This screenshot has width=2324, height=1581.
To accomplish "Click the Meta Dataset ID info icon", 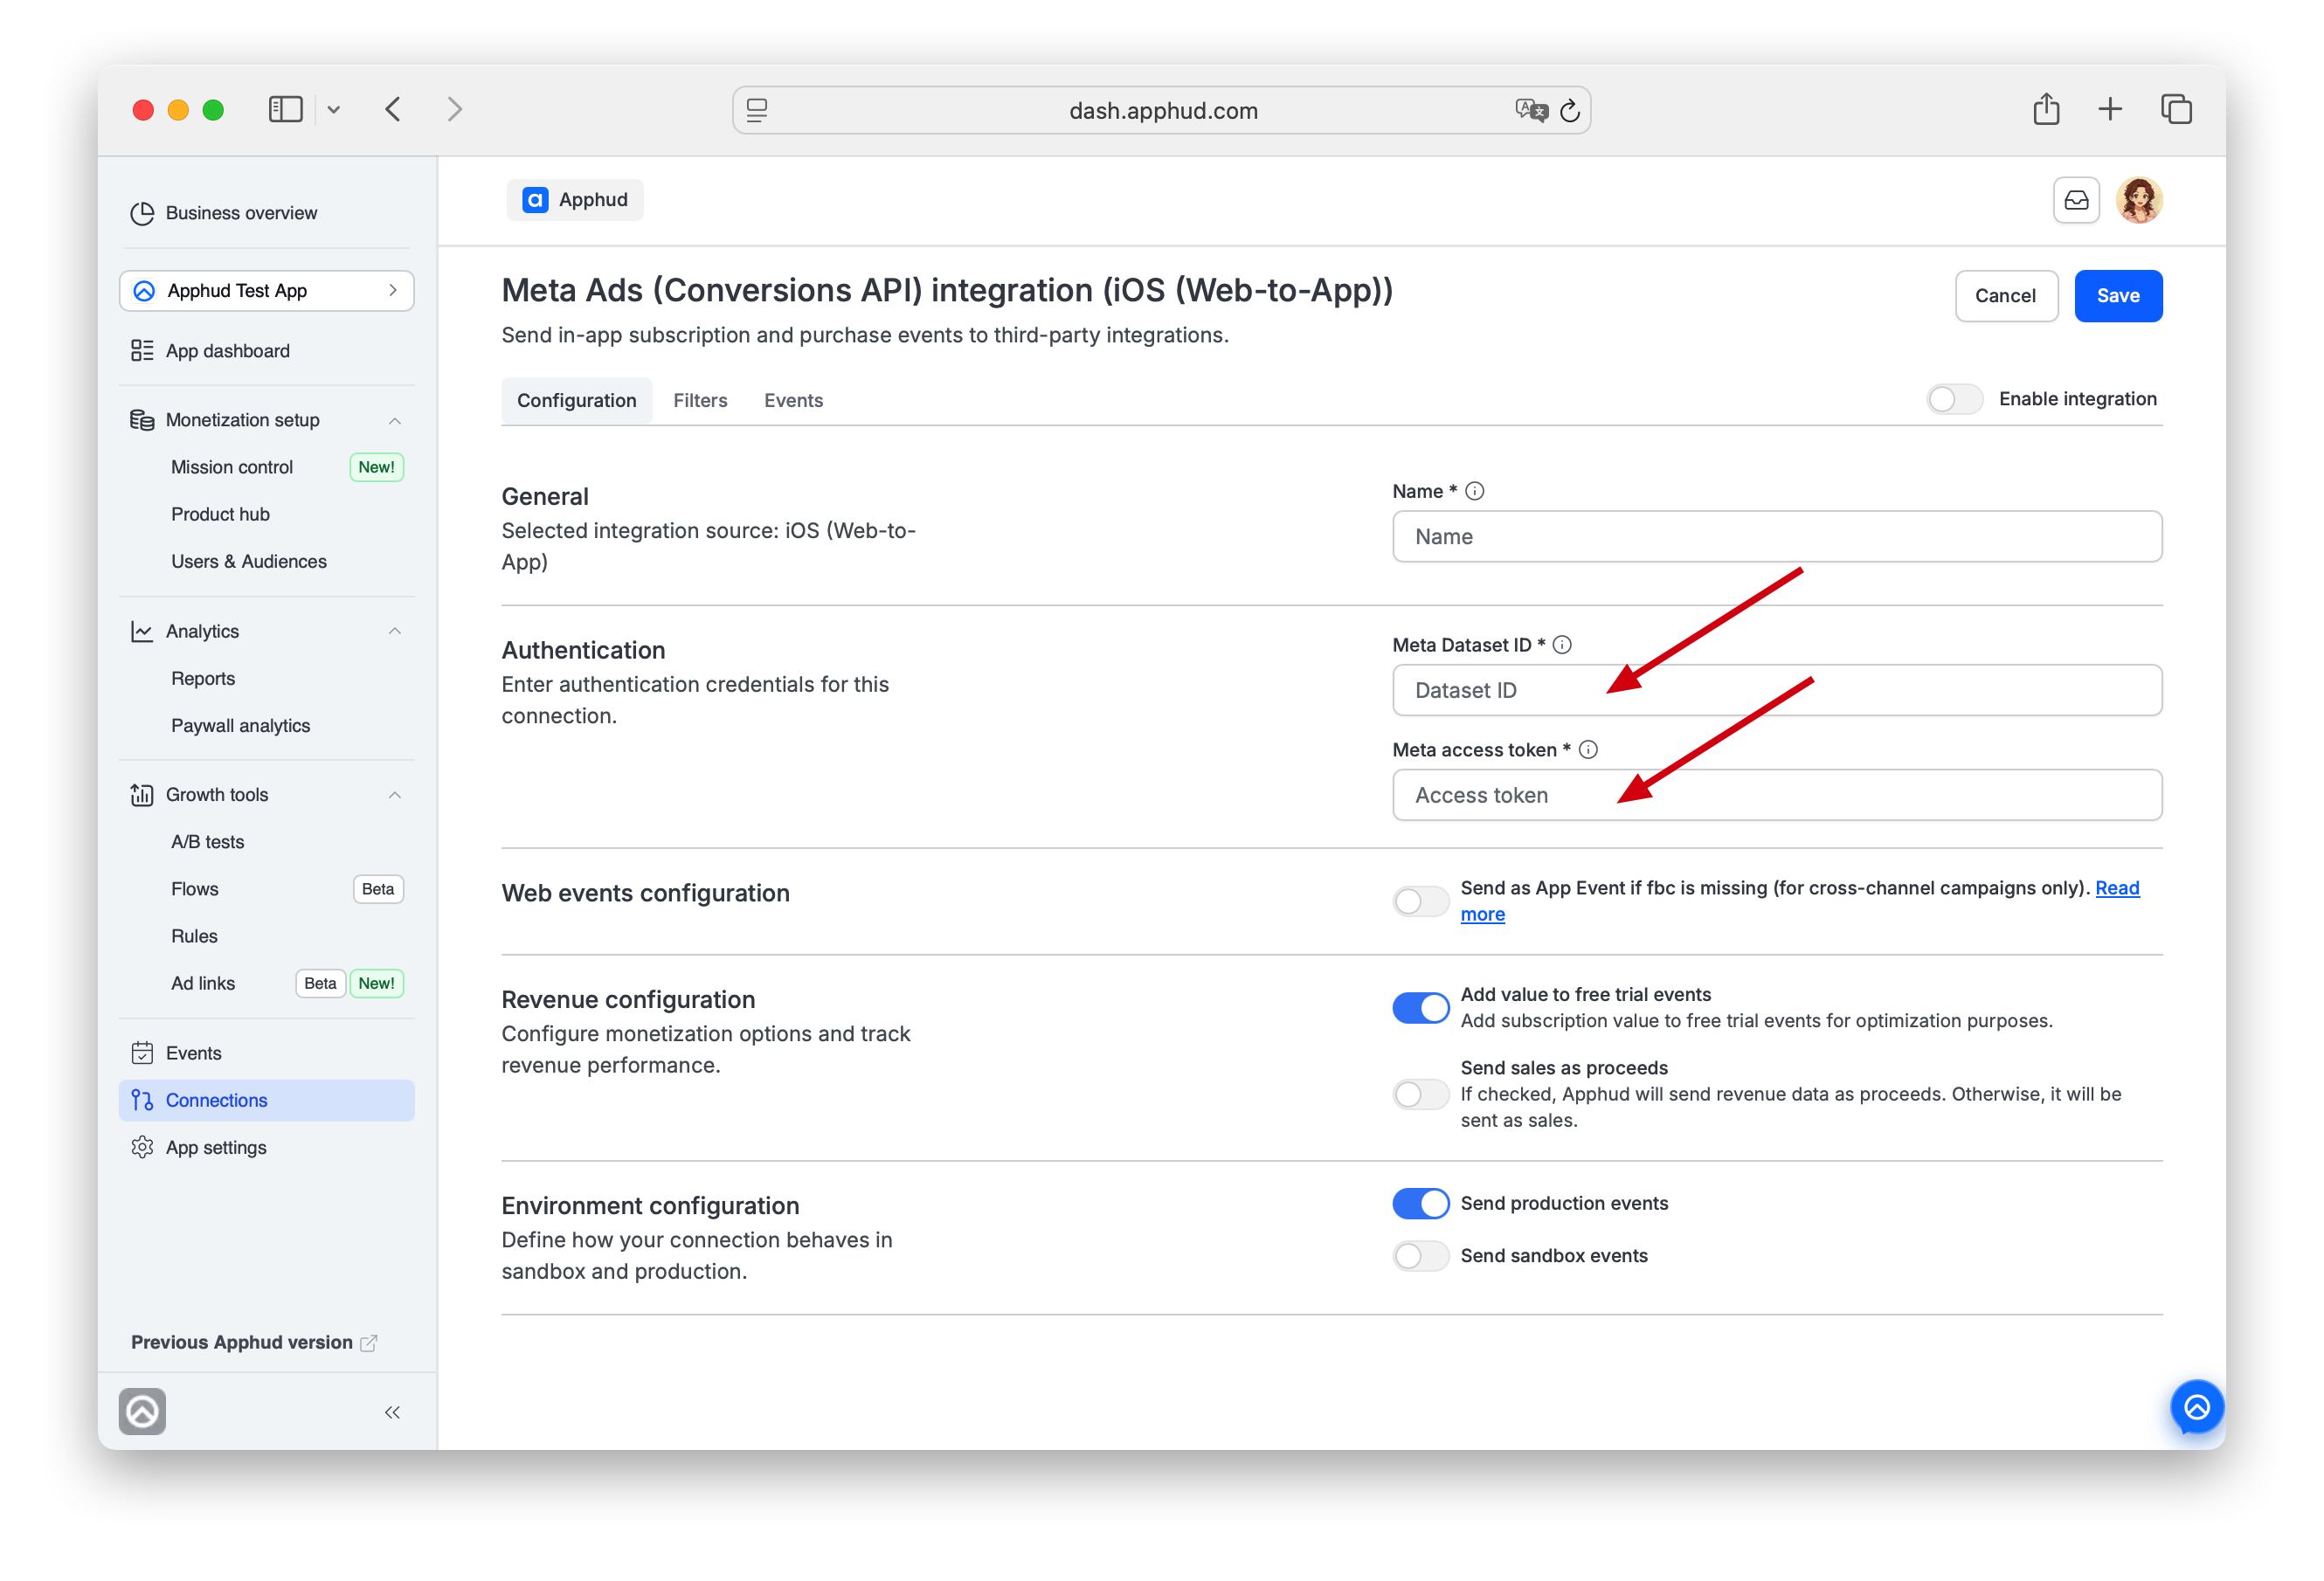I will 1562,645.
